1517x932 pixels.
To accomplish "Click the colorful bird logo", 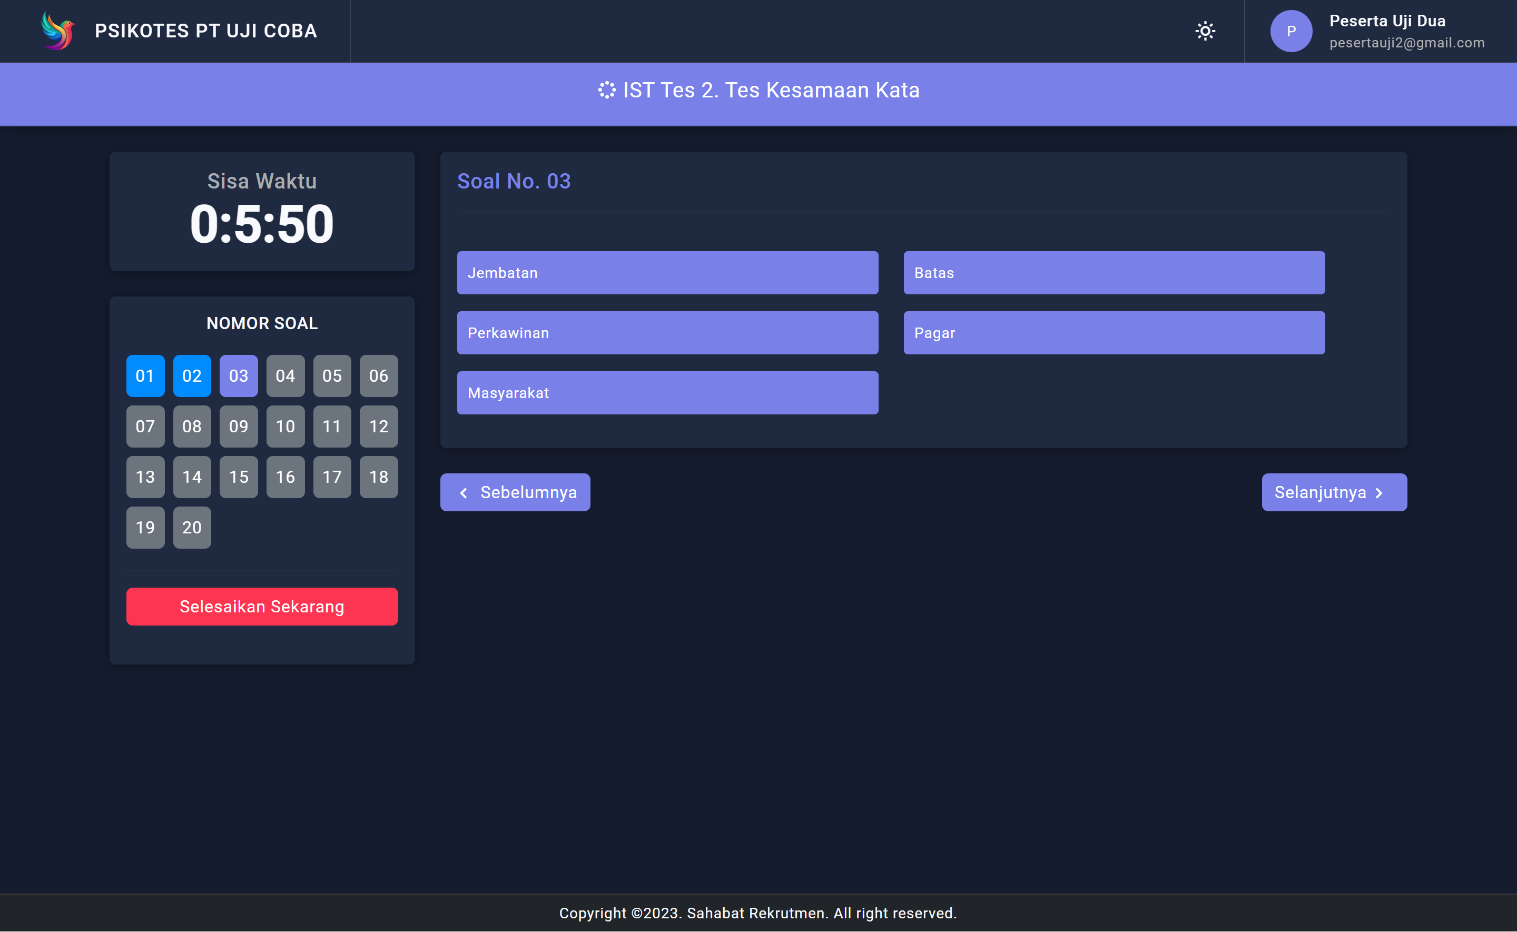I will tap(57, 31).
